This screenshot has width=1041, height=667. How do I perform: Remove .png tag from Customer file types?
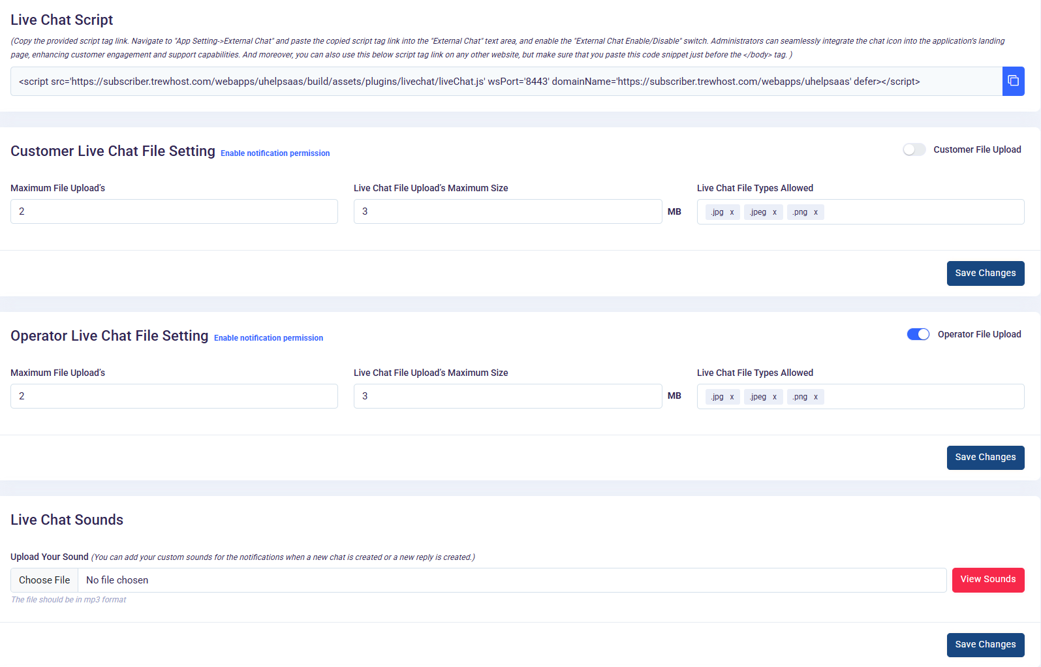pos(816,212)
